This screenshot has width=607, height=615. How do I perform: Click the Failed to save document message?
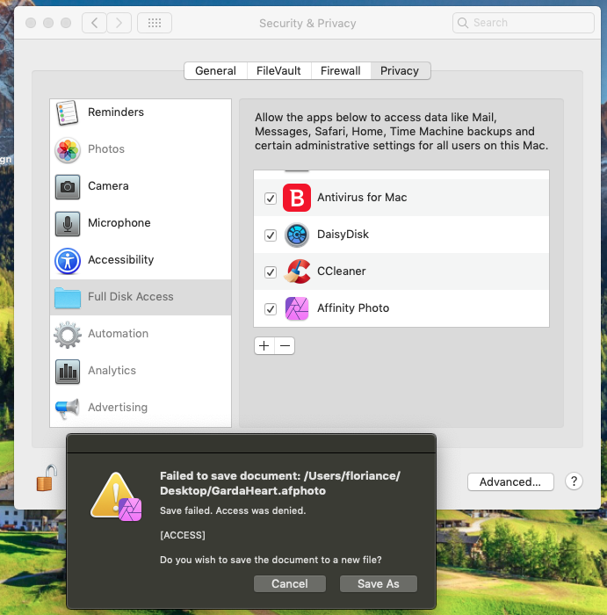tap(280, 483)
